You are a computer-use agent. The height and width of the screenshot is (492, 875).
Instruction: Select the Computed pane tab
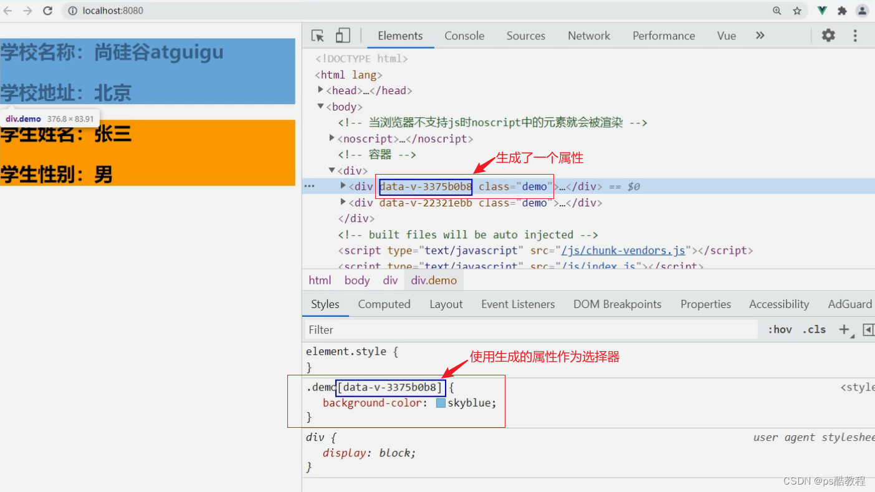click(384, 304)
